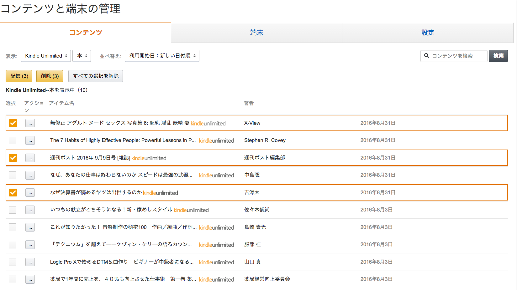The height and width of the screenshot is (290, 517).
Task: Uncheck the 吉澤大 book checkbox
Action: point(13,192)
